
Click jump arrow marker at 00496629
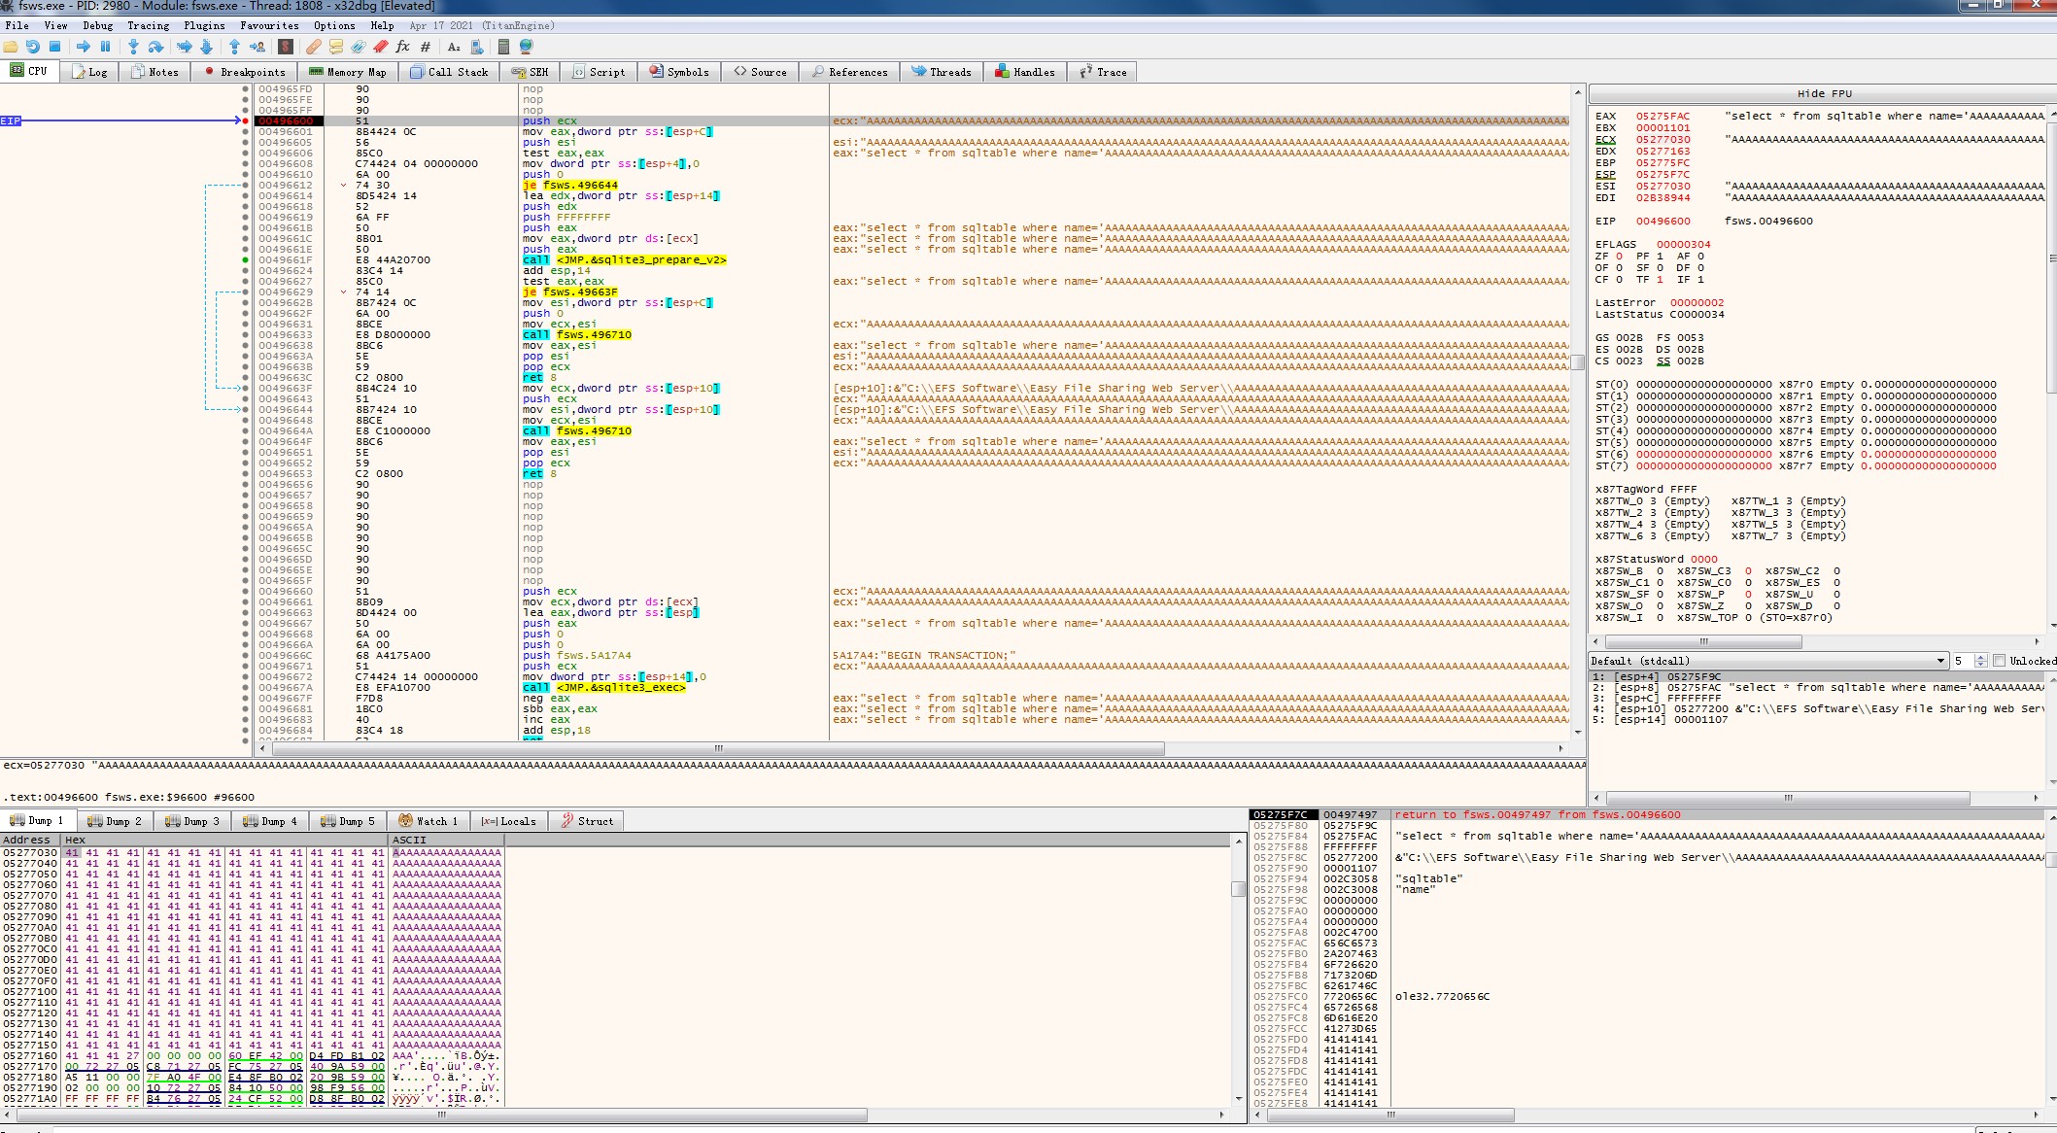[x=344, y=292]
